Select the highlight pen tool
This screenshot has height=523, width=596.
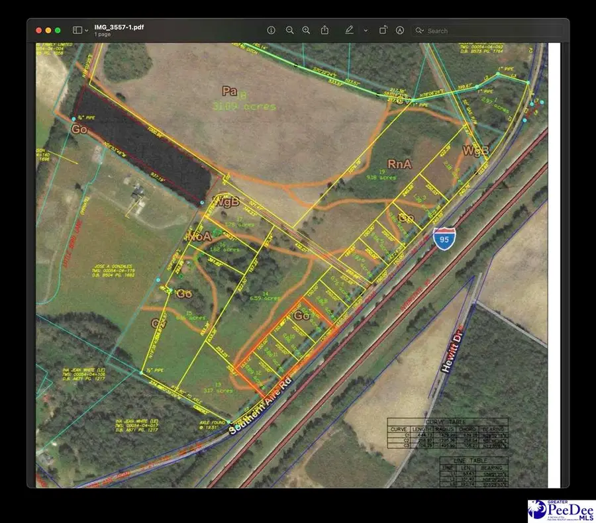coord(349,30)
